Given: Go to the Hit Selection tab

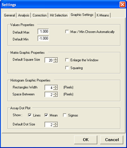Looking at the screenshot, I should click(59, 15).
